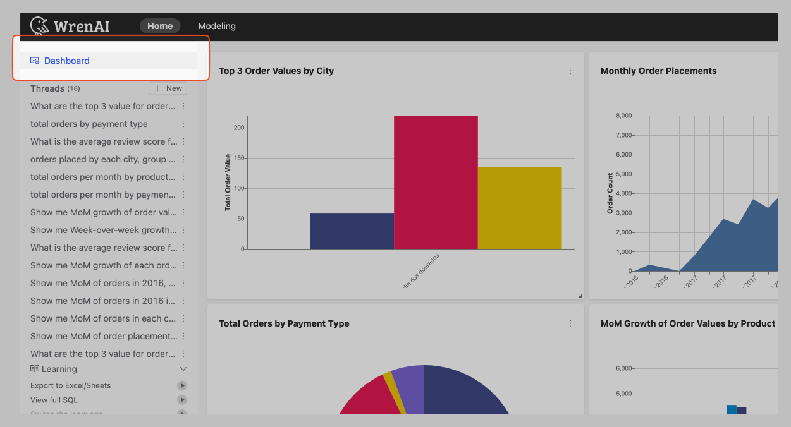Screen dimensions: 791x427
Task: Open more options for 'Top 3 Order Values by City'
Action: (570, 71)
